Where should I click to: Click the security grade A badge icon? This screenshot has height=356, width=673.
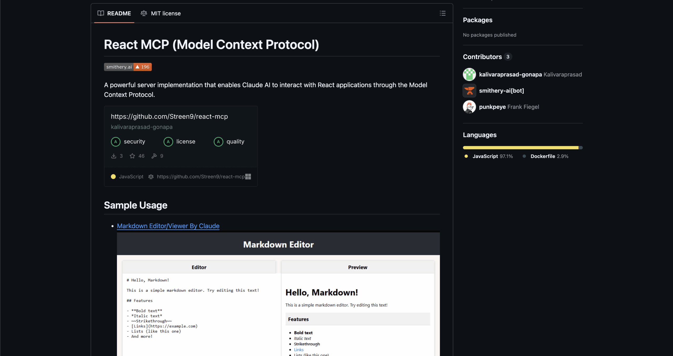tap(116, 142)
